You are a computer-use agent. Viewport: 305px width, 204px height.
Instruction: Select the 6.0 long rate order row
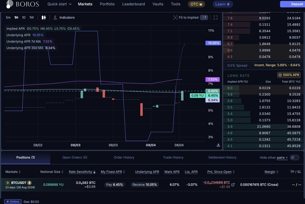264,88
